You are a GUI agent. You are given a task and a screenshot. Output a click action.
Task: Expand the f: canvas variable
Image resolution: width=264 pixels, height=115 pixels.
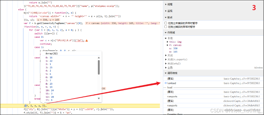(168, 45)
